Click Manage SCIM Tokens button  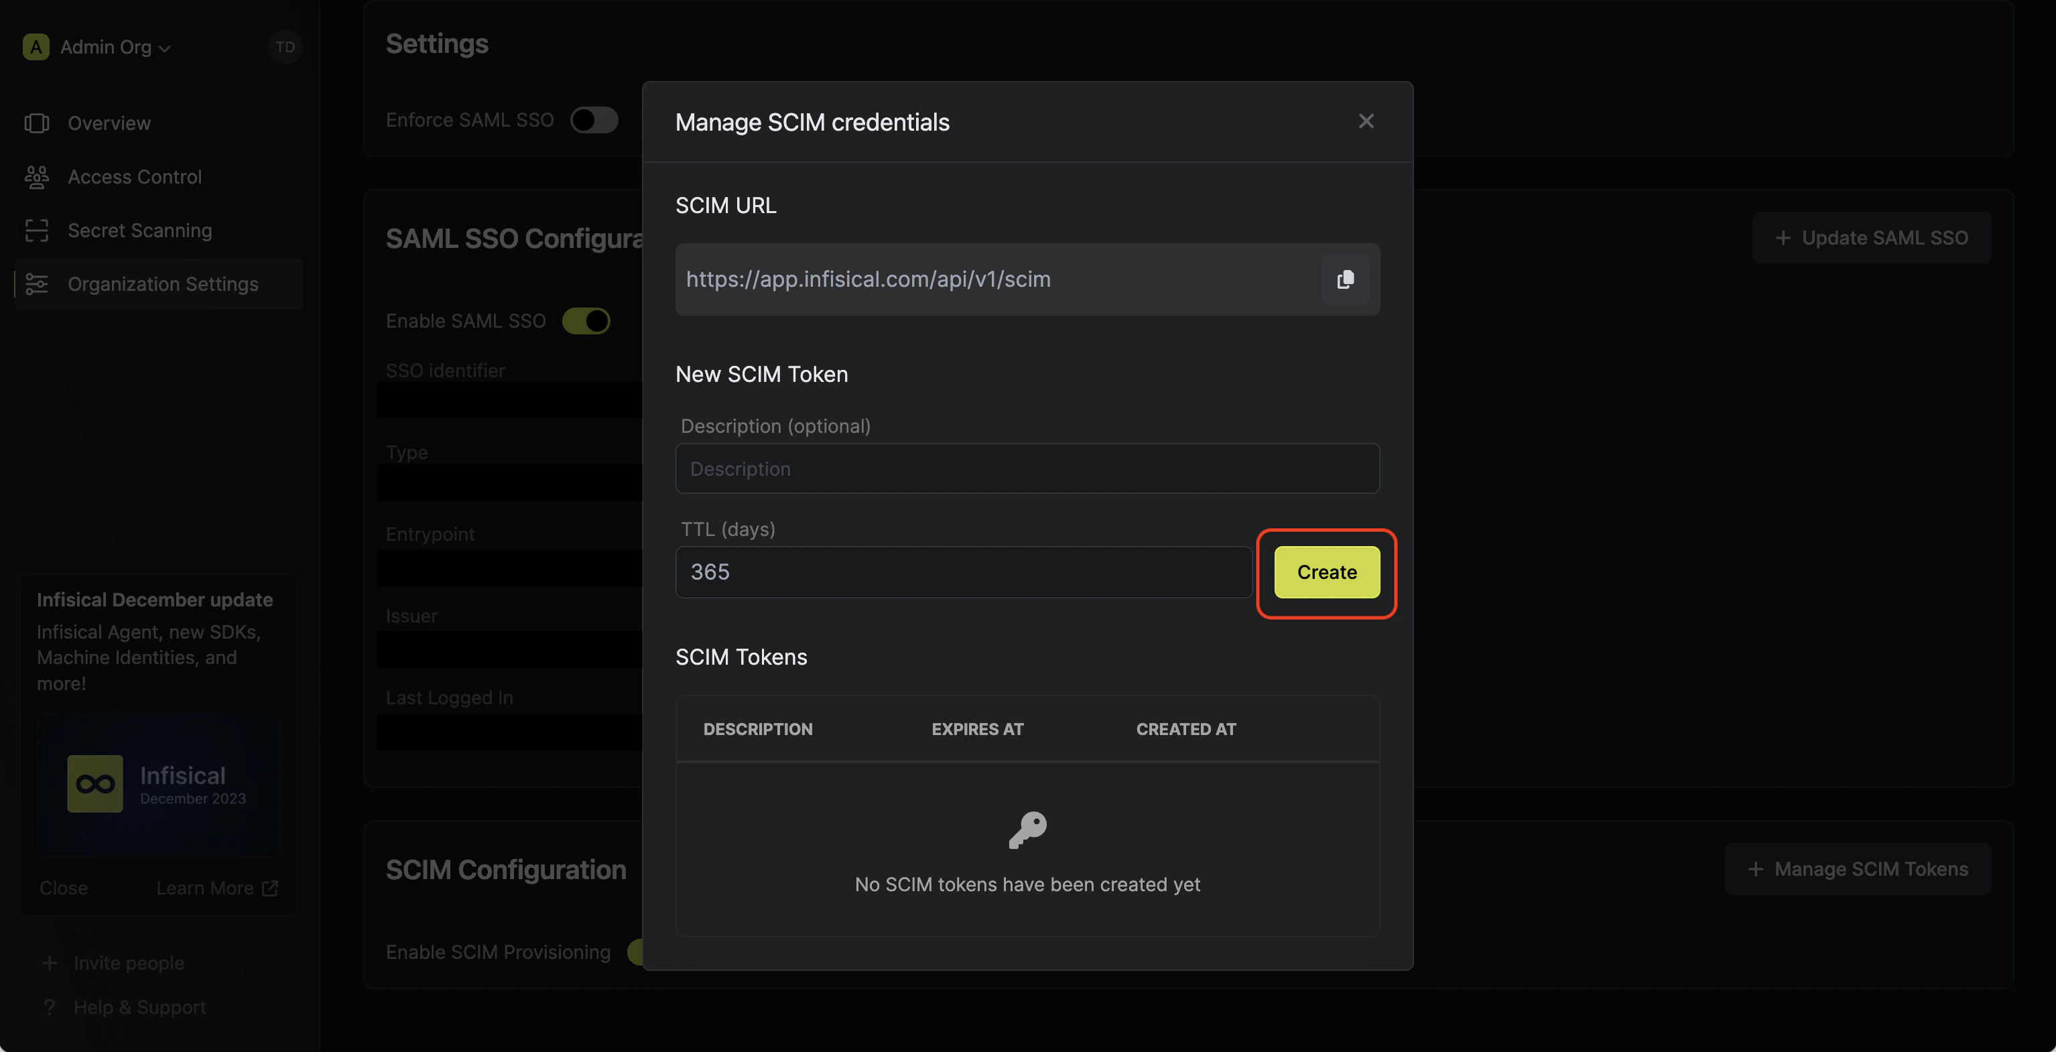[x=1857, y=869]
